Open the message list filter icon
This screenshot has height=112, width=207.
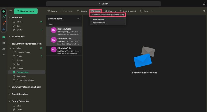point(78,19)
